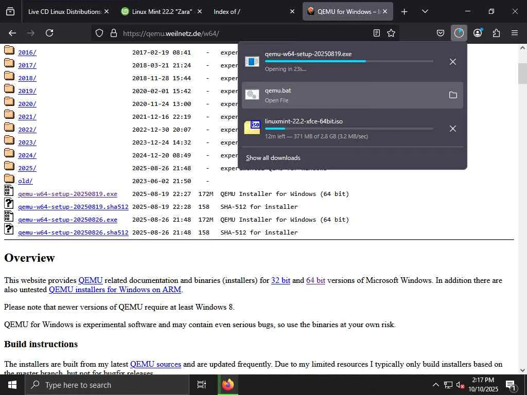This screenshot has width=527, height=395.
Task: Cancel the linuxmint-22.2-xfce-64bit.iso download
Action: 453,129
